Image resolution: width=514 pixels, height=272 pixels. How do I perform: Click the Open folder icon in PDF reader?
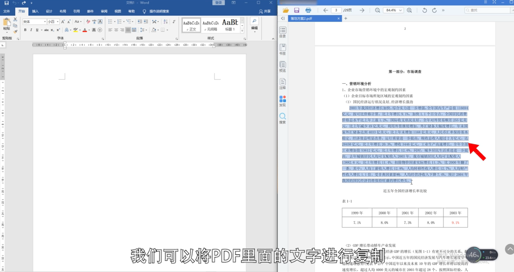[286, 11]
